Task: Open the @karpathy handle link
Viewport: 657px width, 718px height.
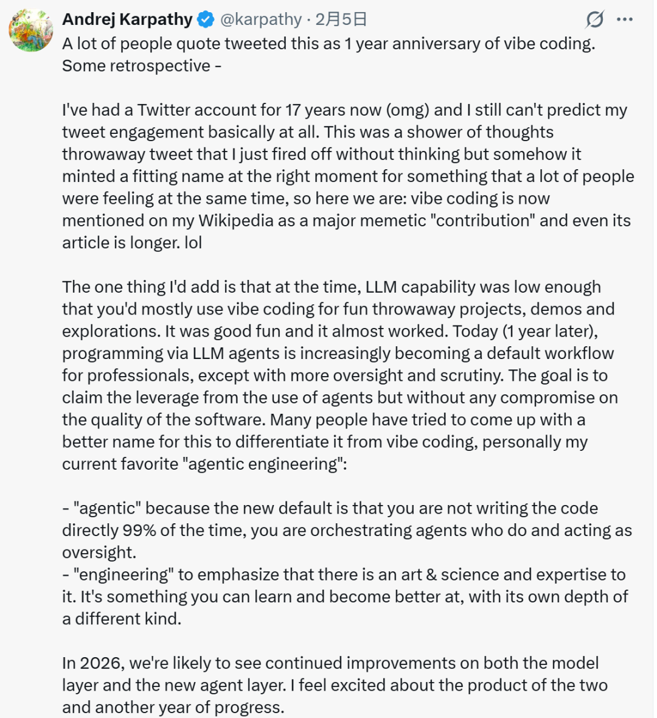Action: coord(260,19)
